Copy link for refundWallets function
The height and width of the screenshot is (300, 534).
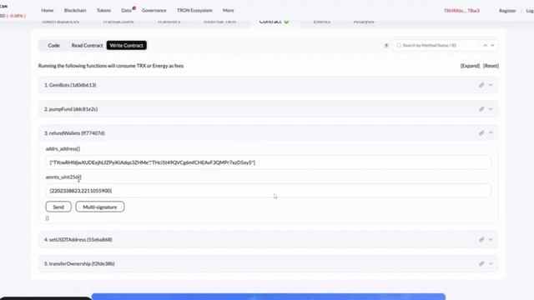click(481, 133)
